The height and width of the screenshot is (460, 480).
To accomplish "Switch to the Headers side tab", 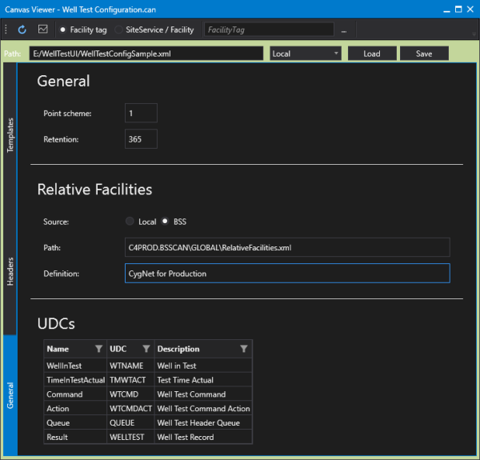I will coord(10,271).
